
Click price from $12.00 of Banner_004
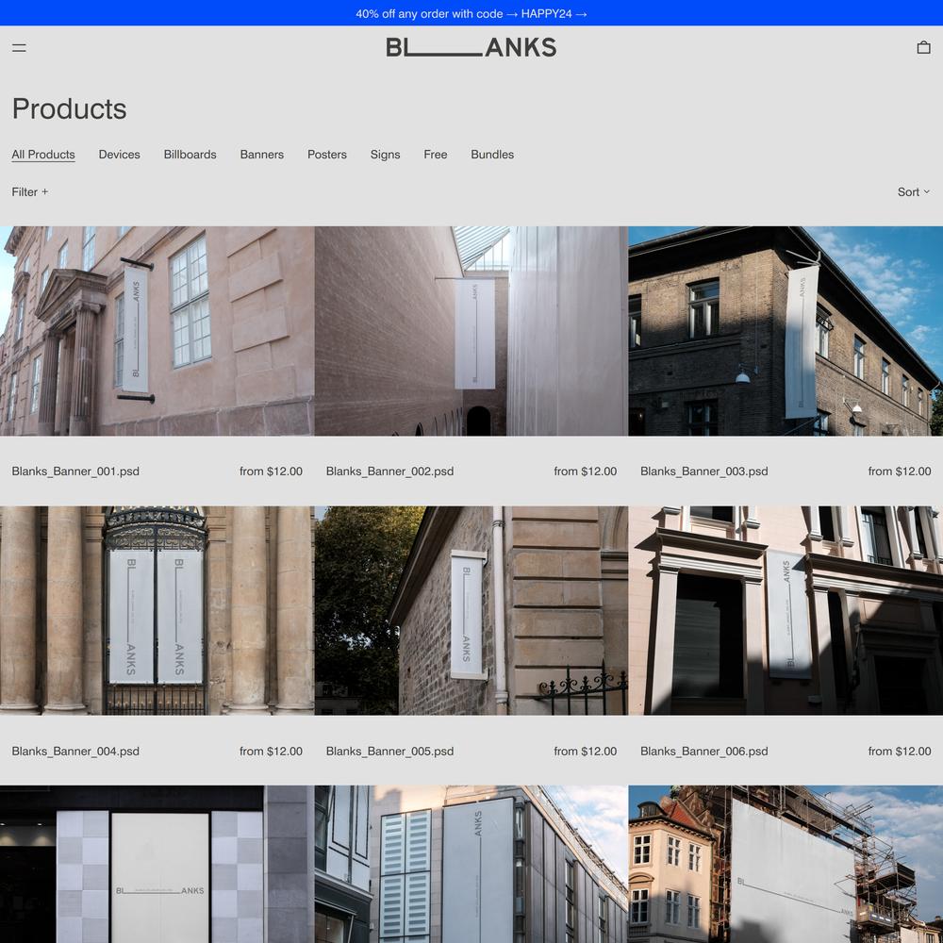point(271,752)
